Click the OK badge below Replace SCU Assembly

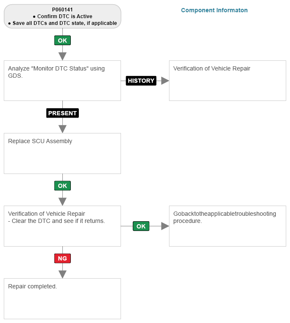(62, 186)
